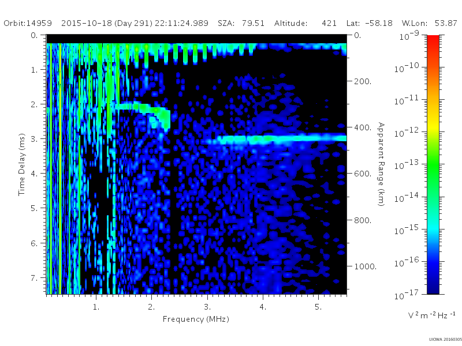Viewport: 462px width, 346px height.
Task: Click the UIOWA 20160305 credit text
Action: click(445, 340)
